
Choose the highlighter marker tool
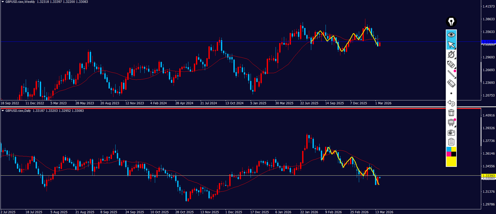pos(451,64)
